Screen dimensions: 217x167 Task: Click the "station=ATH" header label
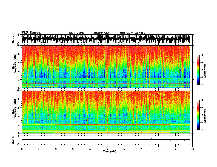[x=102, y=33]
